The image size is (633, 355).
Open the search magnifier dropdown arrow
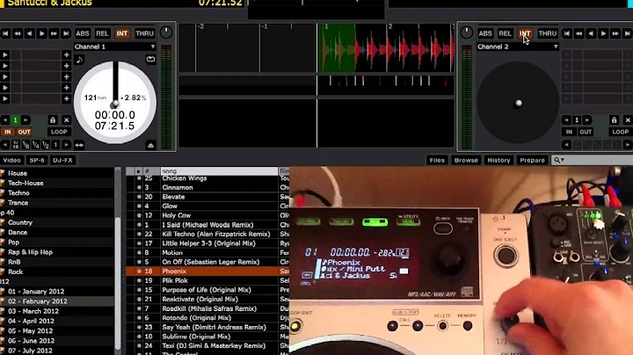563,161
